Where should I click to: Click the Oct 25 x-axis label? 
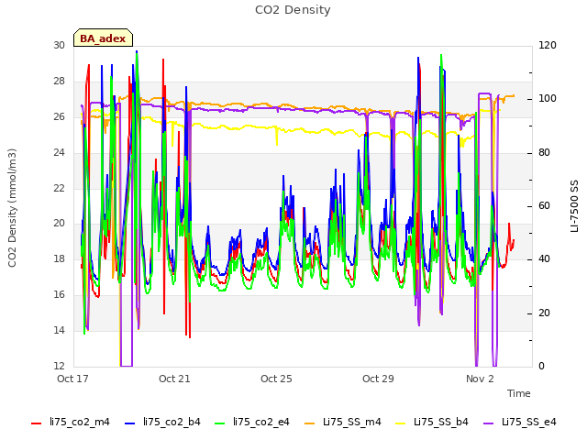click(x=276, y=379)
